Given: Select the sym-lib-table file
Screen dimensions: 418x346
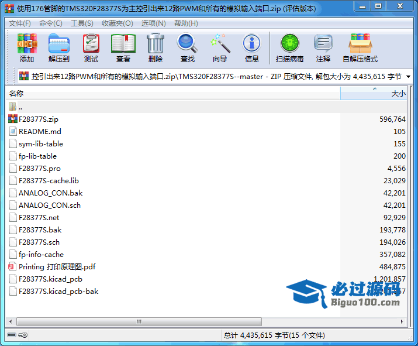Looking at the screenshot, I should tap(41, 144).
